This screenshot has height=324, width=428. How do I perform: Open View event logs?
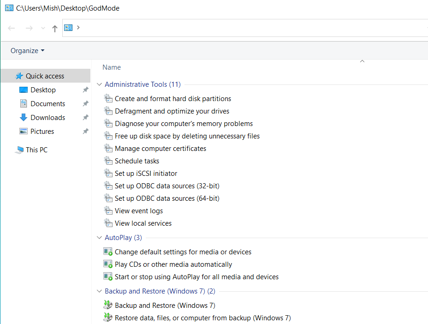coord(138,211)
